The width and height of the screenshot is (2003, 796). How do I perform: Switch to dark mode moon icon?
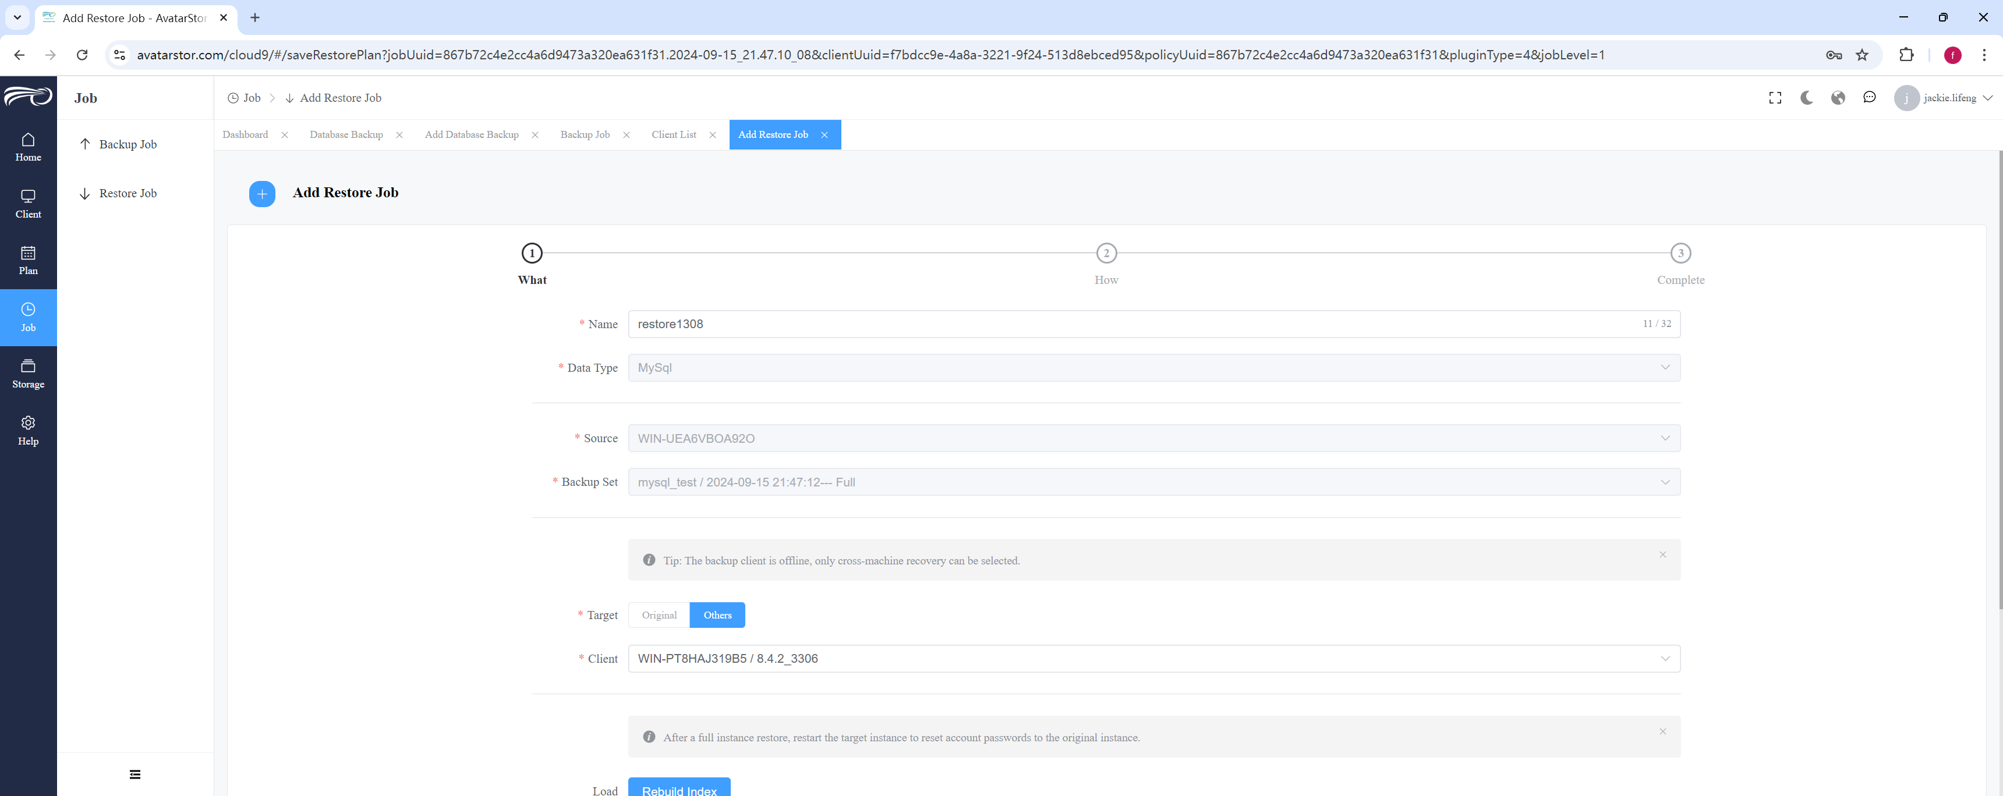pyautogui.click(x=1807, y=98)
